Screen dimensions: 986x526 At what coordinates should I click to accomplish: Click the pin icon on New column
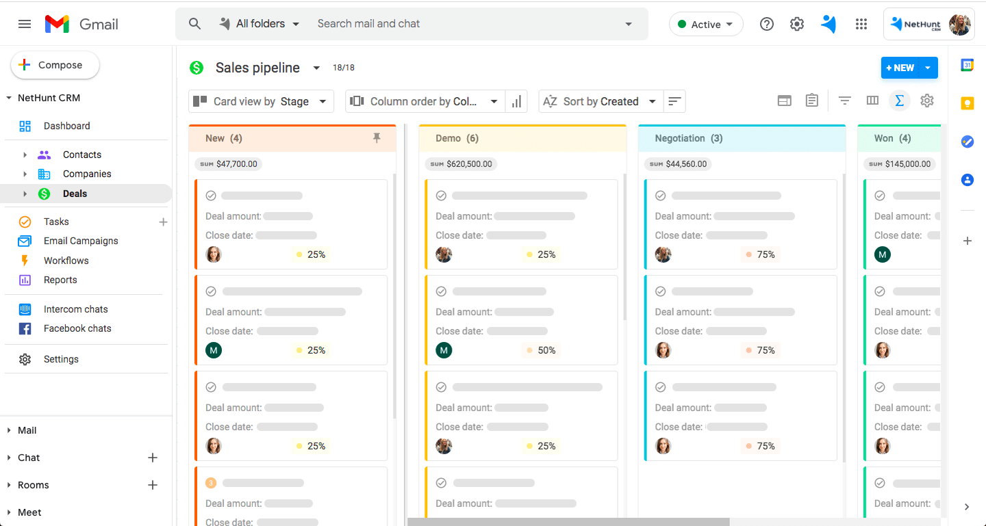pos(376,138)
